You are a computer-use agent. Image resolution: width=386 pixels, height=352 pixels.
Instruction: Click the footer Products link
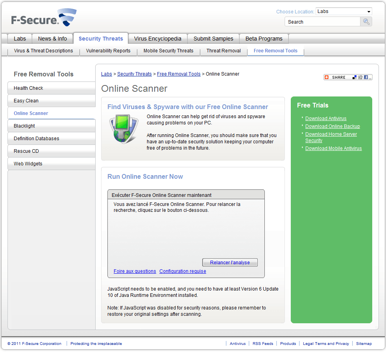288,344
